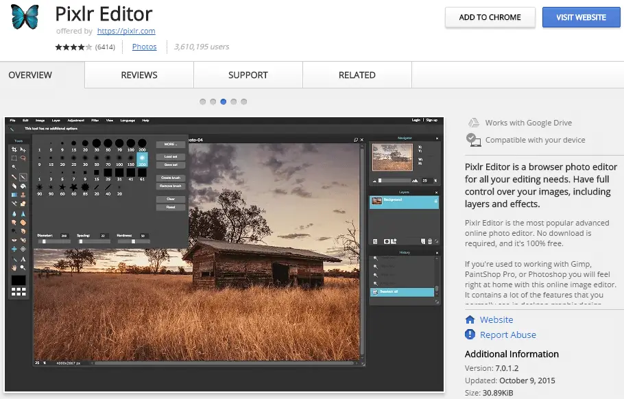Open the Photos category link

tap(145, 47)
